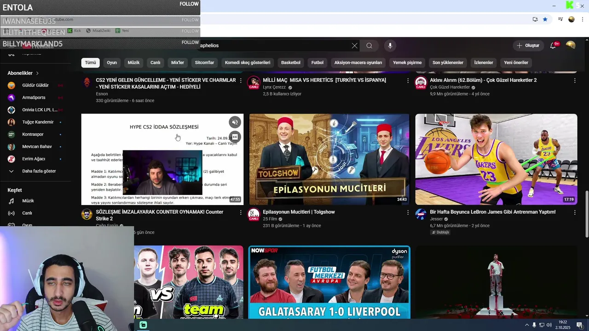This screenshot has width=589, height=331.
Task: Open the Esnon channel avatar
Action: pos(87,83)
